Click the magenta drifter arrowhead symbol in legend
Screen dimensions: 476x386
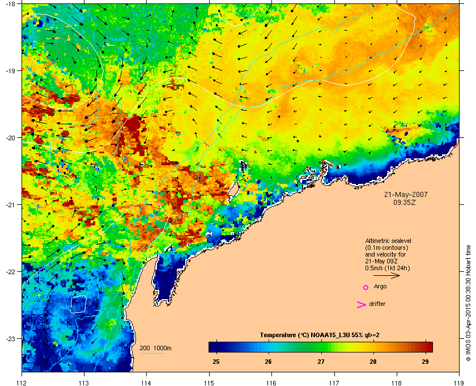362,305
